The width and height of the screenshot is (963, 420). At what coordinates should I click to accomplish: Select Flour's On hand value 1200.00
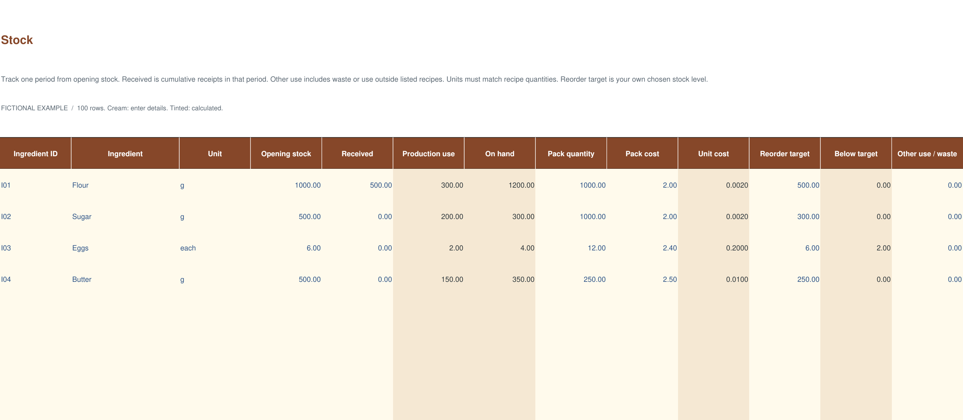pyautogui.click(x=500, y=185)
